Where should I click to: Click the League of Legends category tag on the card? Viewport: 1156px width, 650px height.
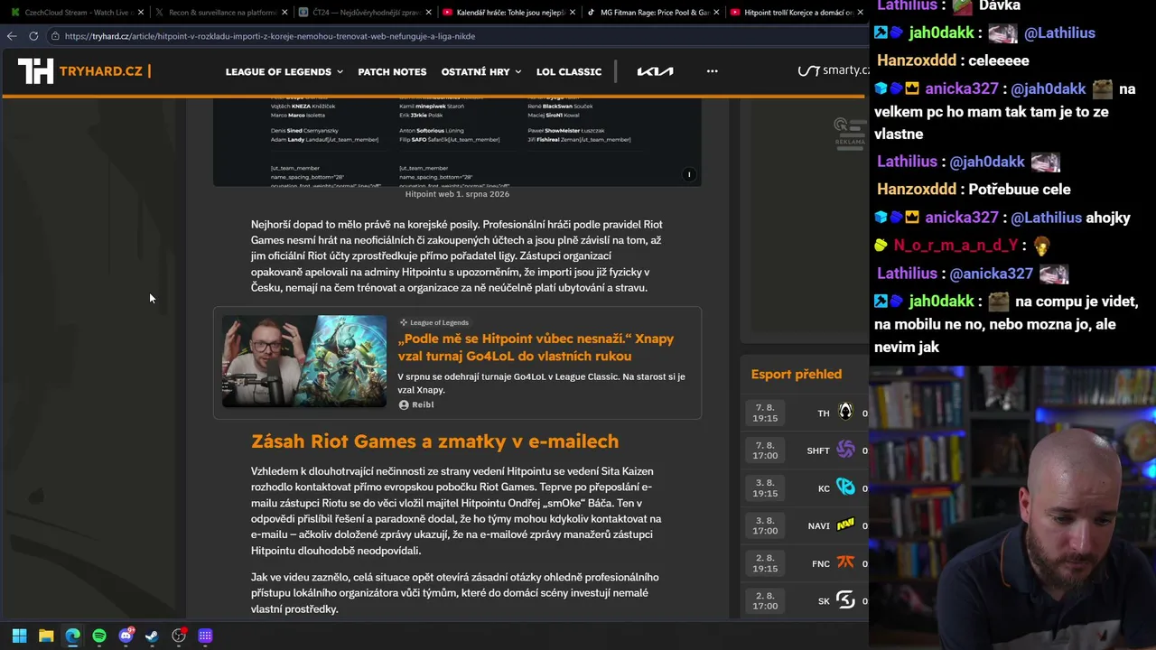click(433, 322)
